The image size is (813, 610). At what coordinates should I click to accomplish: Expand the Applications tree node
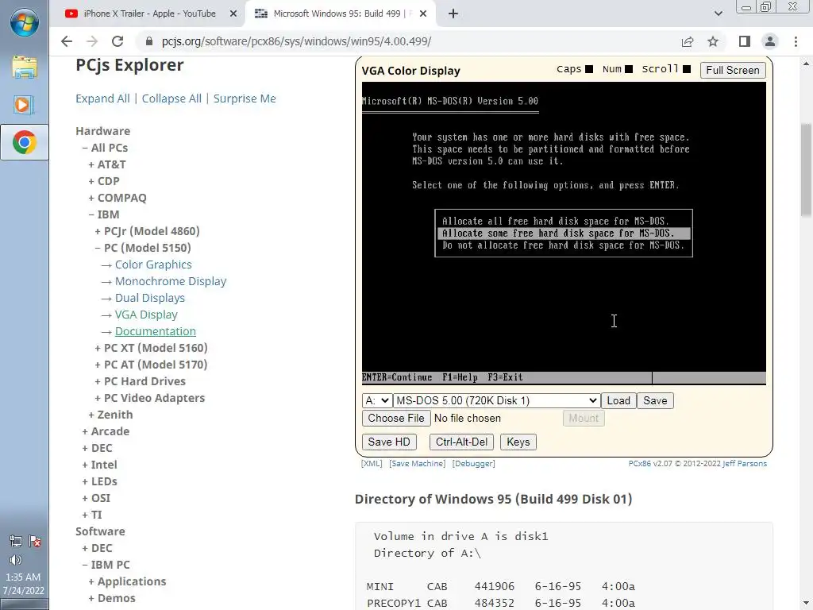coord(127,581)
